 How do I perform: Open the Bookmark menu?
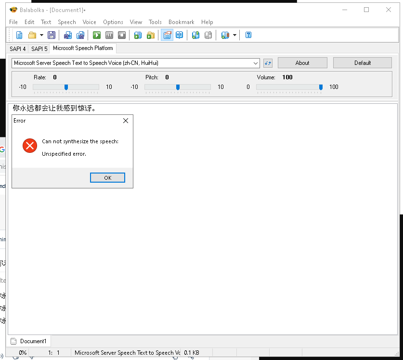181,22
